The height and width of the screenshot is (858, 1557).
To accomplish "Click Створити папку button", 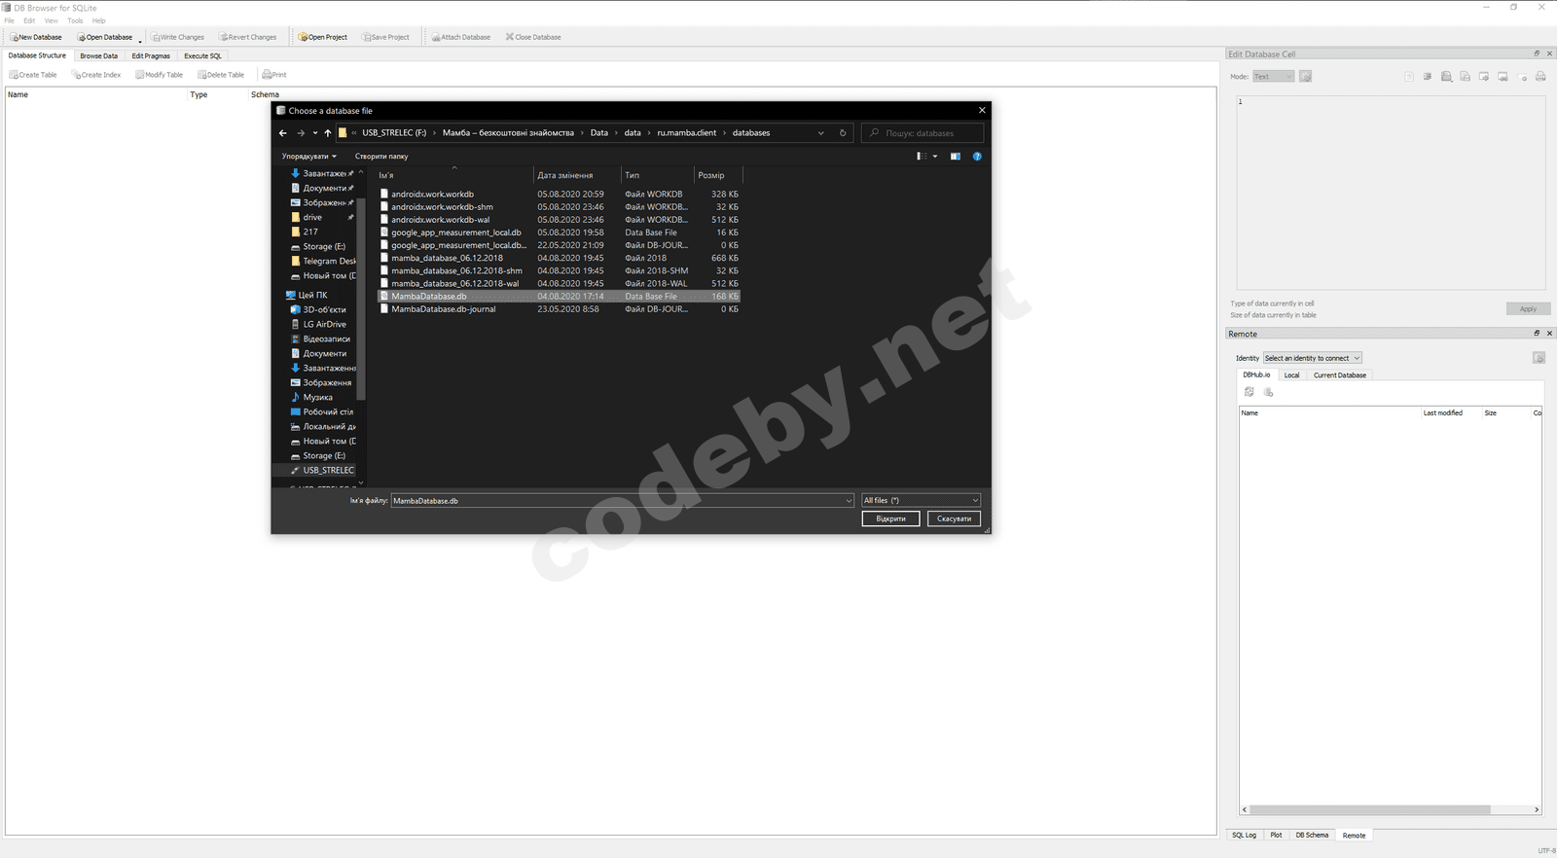I will pos(381,157).
